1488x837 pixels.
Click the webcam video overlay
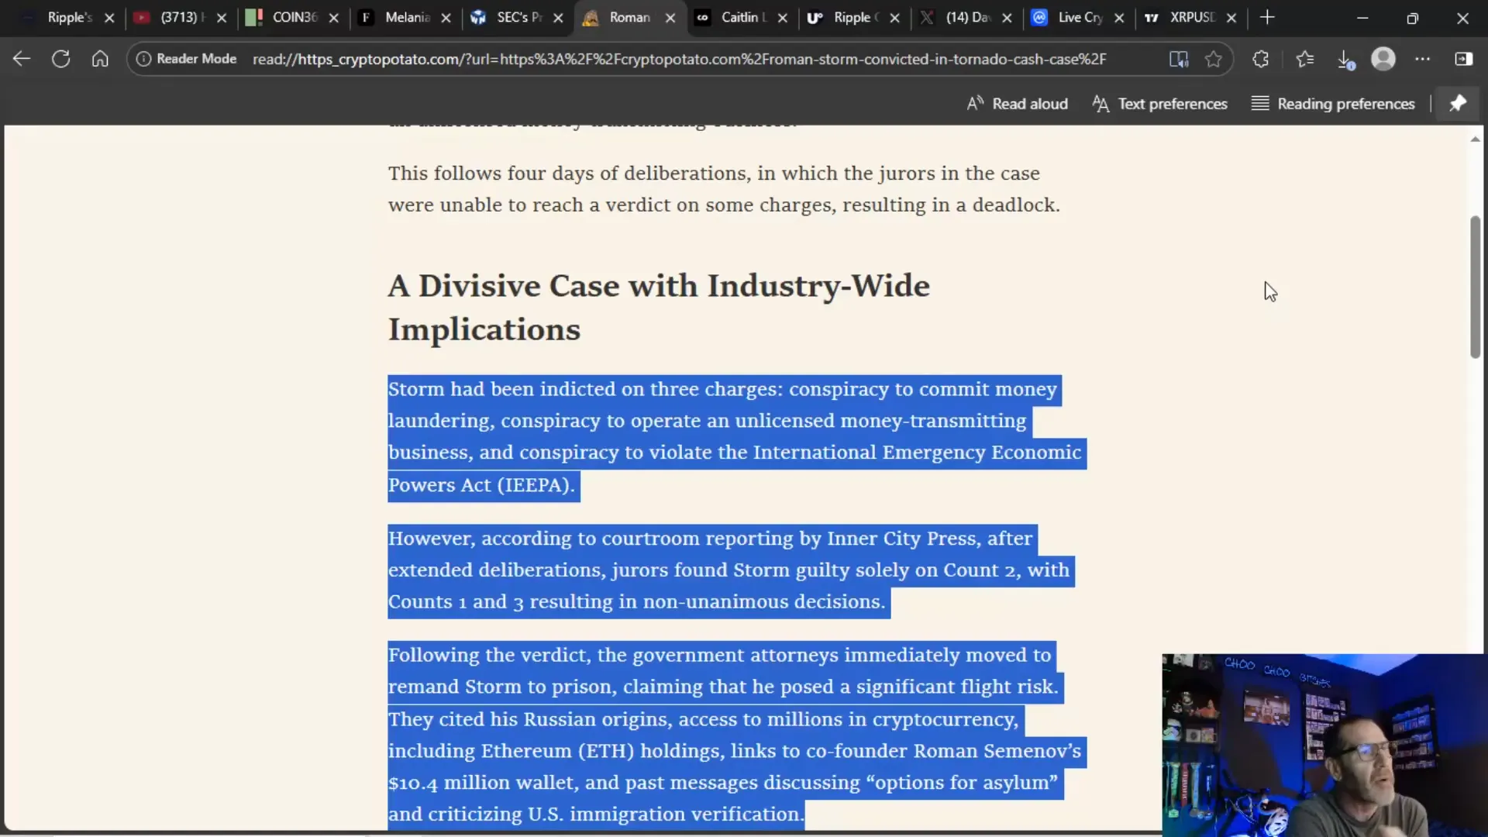[x=1324, y=745]
